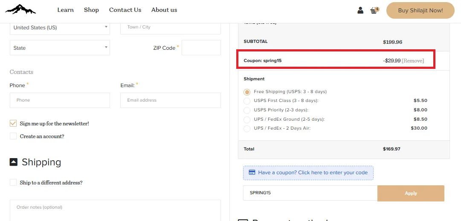Viewport: 461px width, 221px height.
Task: Open the United States (US) country dropdown
Action: (x=60, y=28)
